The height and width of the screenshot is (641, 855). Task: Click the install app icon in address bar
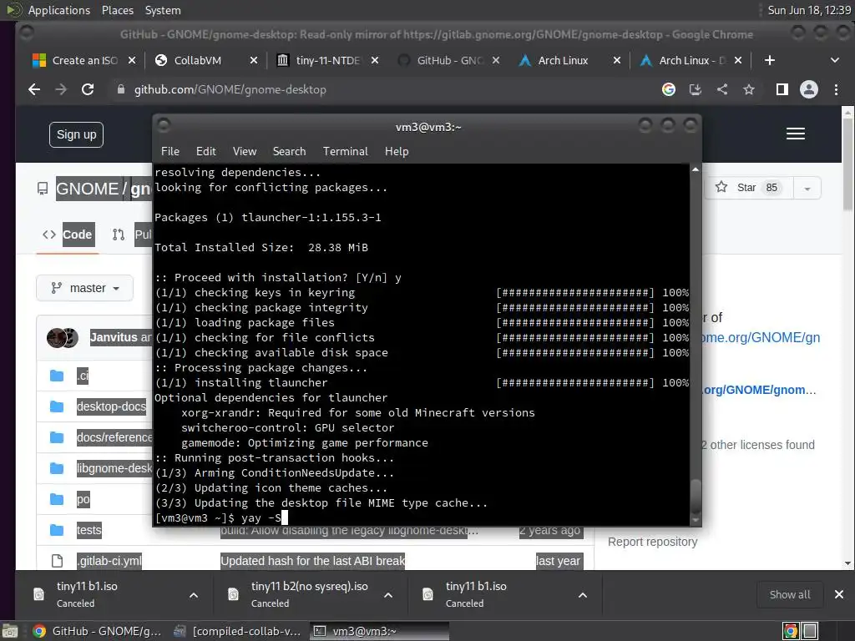[696, 89]
